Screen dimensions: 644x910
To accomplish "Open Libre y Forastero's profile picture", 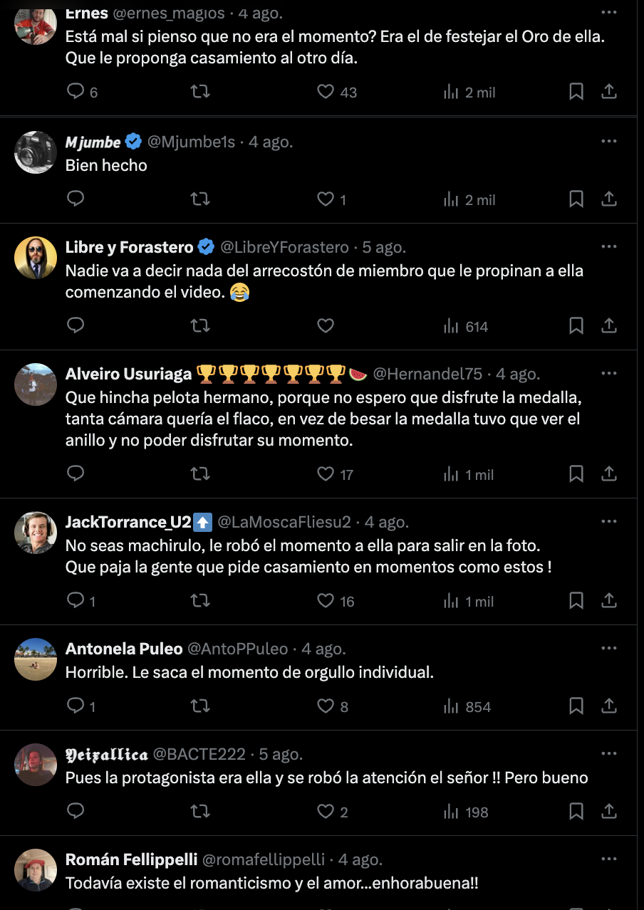I will (36, 258).
